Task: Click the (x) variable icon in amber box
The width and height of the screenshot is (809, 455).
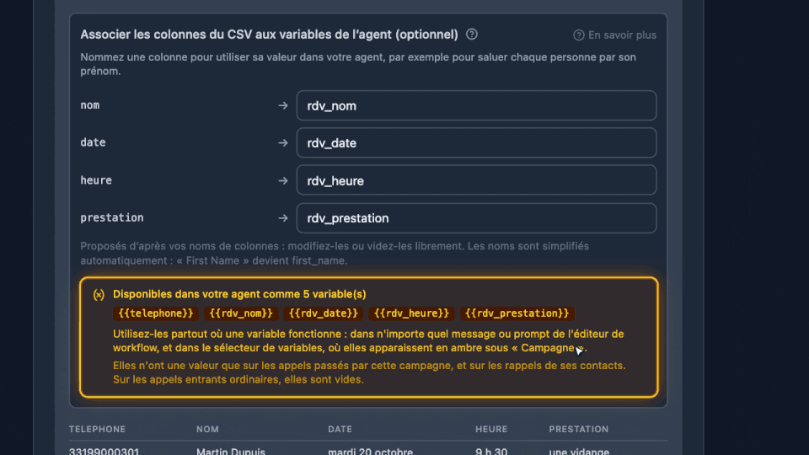Action: point(99,295)
